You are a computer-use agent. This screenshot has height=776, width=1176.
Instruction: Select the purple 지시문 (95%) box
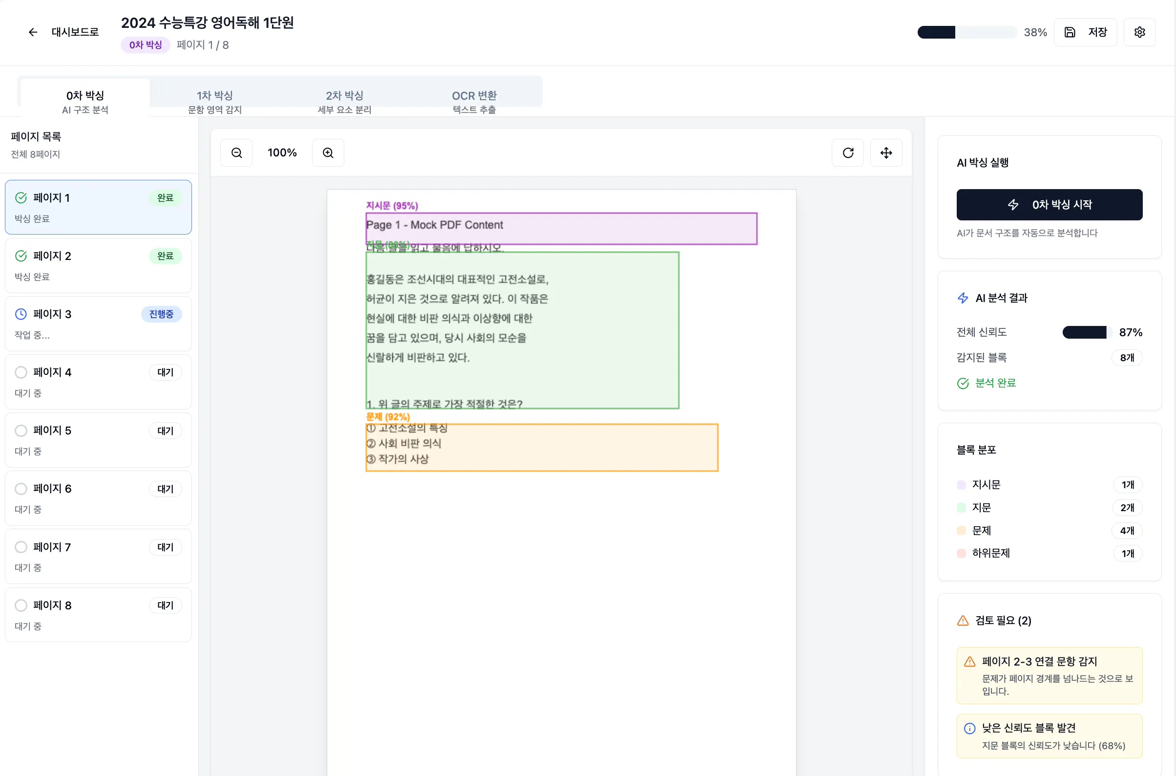coord(561,229)
